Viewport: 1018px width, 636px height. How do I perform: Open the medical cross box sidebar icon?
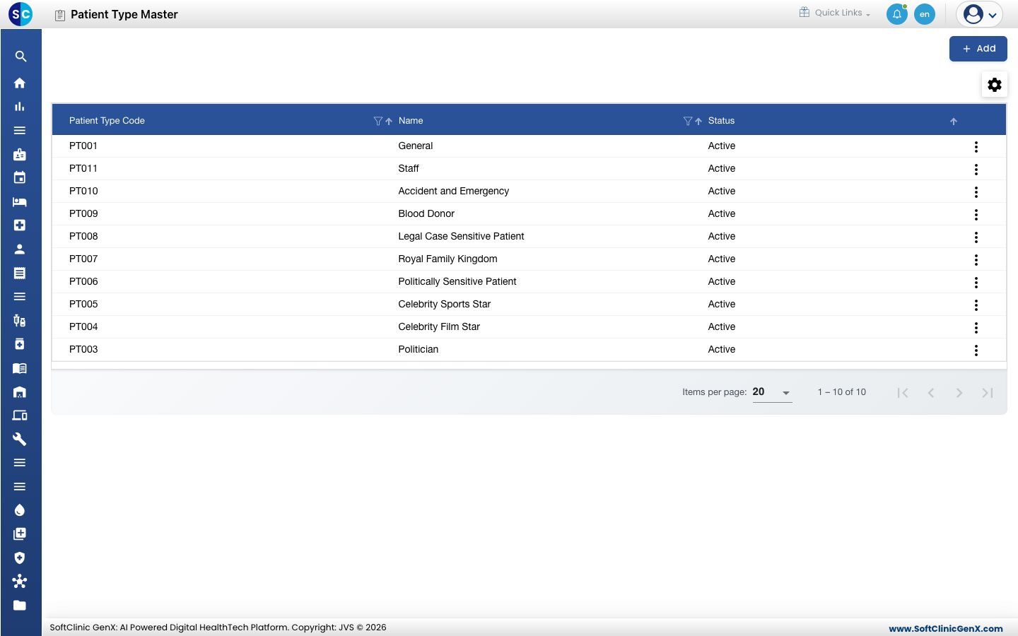20,225
